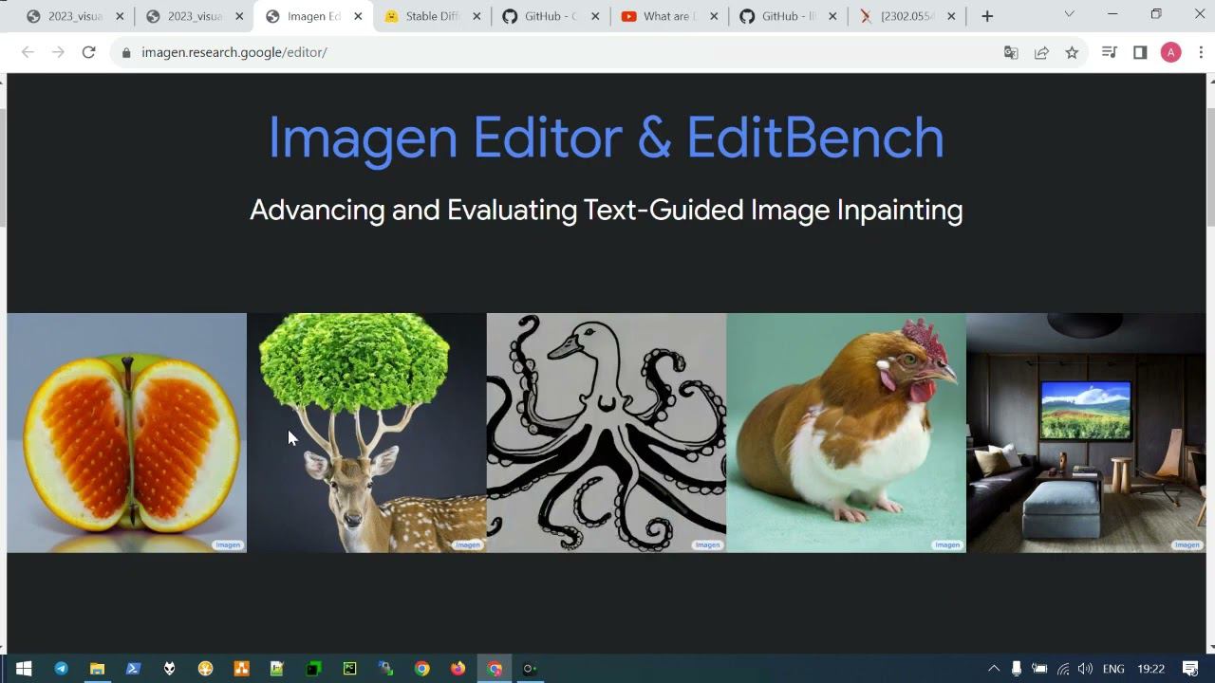1215x683 pixels.
Task: Open the Windows Start menu
Action: pyautogui.click(x=24, y=669)
